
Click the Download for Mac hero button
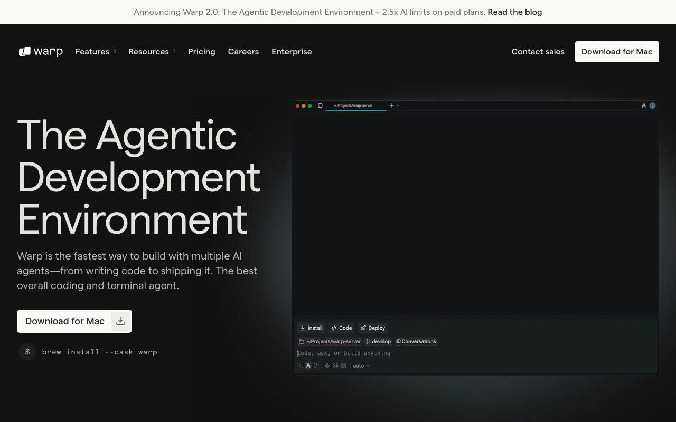(x=65, y=321)
